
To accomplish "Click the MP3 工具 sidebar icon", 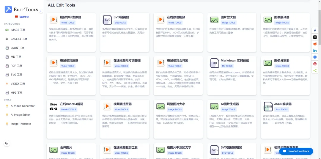I will click(x=7, y=93).
